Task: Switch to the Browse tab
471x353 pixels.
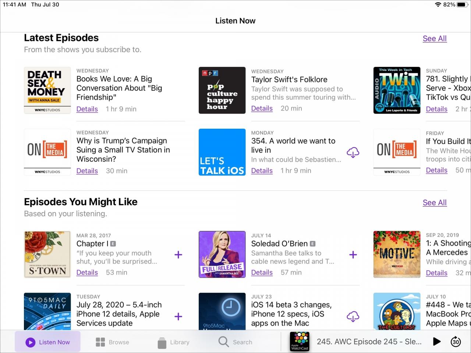Action: pos(112,342)
